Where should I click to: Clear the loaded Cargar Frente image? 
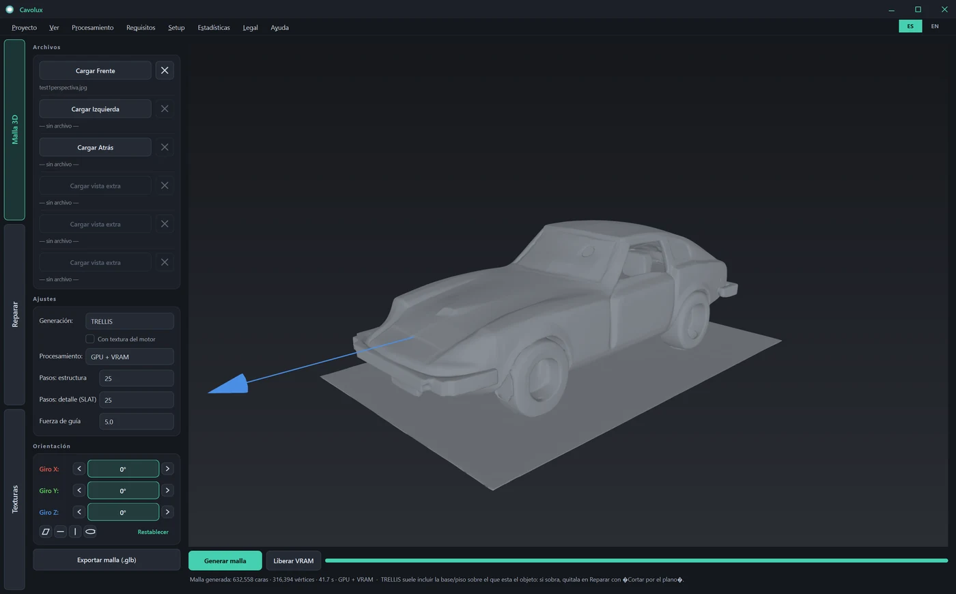pyautogui.click(x=165, y=70)
